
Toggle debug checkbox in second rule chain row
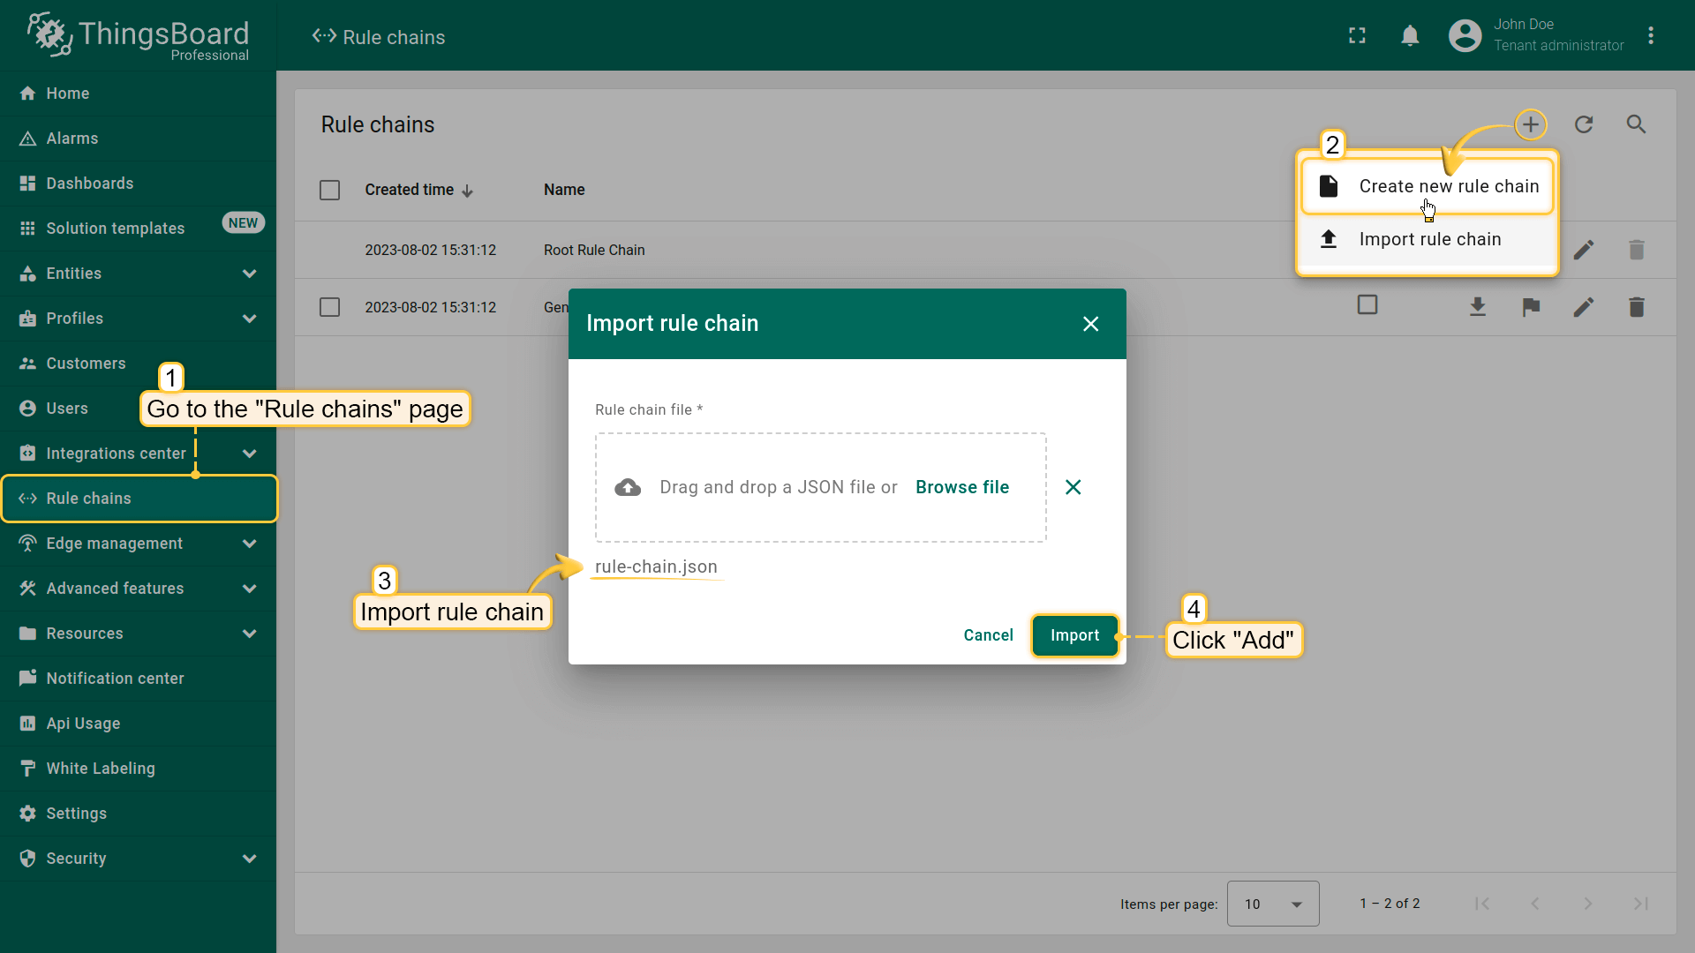(1367, 305)
